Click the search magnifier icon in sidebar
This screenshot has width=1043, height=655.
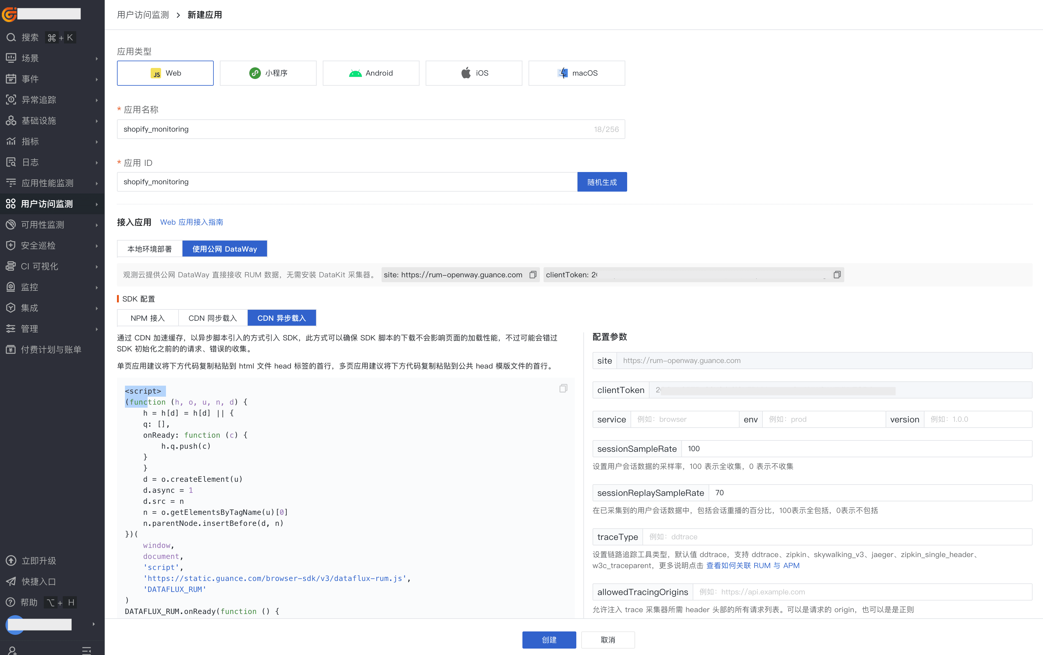click(x=11, y=38)
